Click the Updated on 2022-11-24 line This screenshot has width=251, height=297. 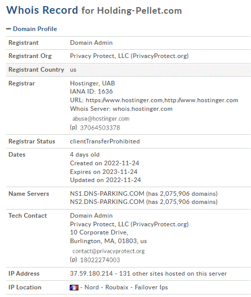105,180
